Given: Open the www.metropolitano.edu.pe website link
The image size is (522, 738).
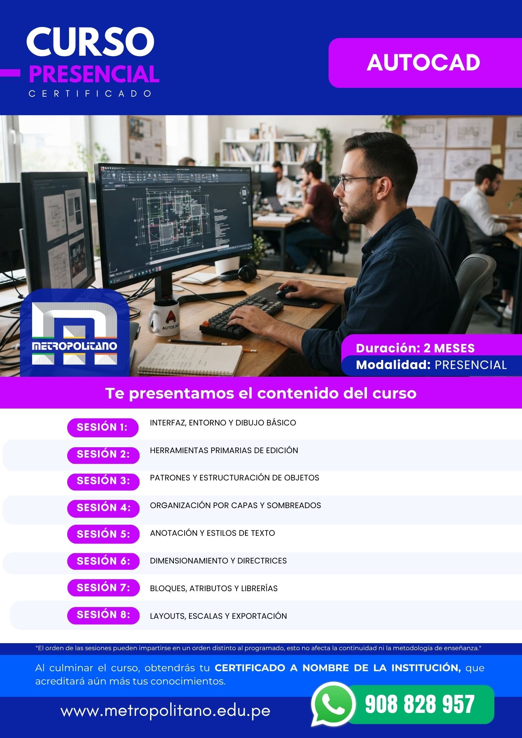Looking at the screenshot, I should click(x=165, y=711).
